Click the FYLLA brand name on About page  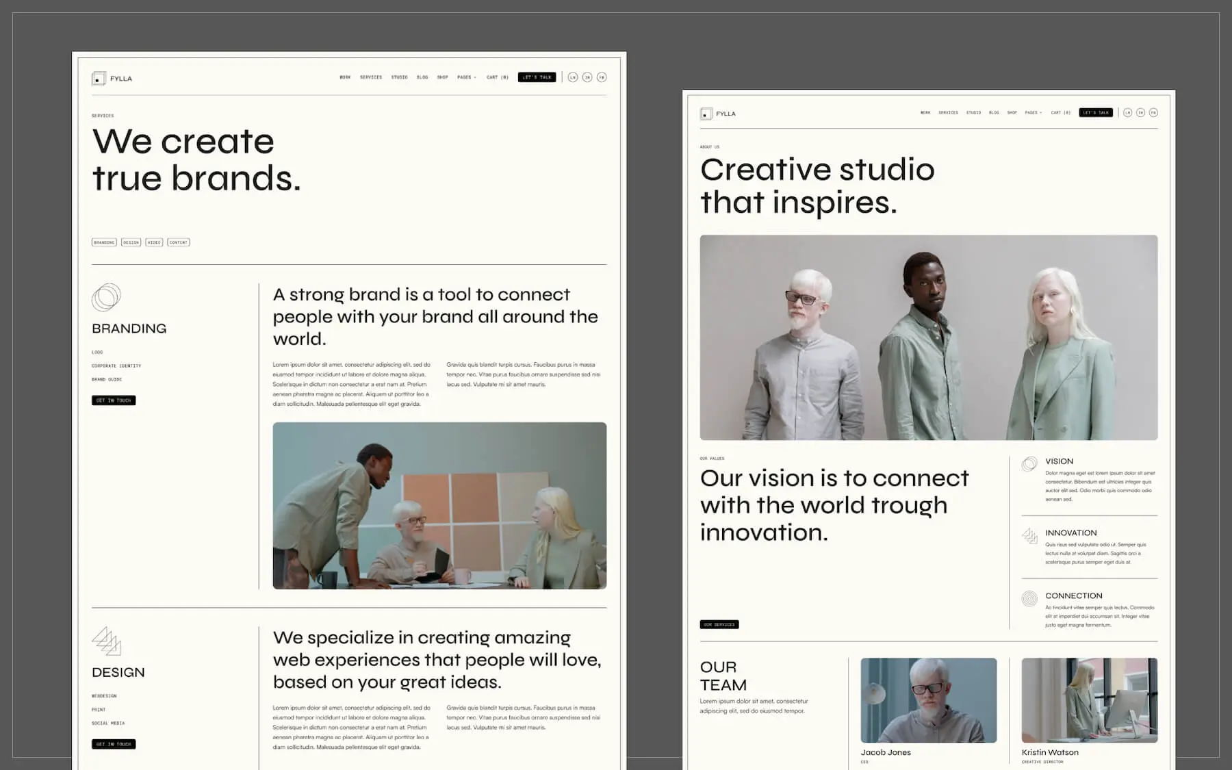[x=726, y=114]
